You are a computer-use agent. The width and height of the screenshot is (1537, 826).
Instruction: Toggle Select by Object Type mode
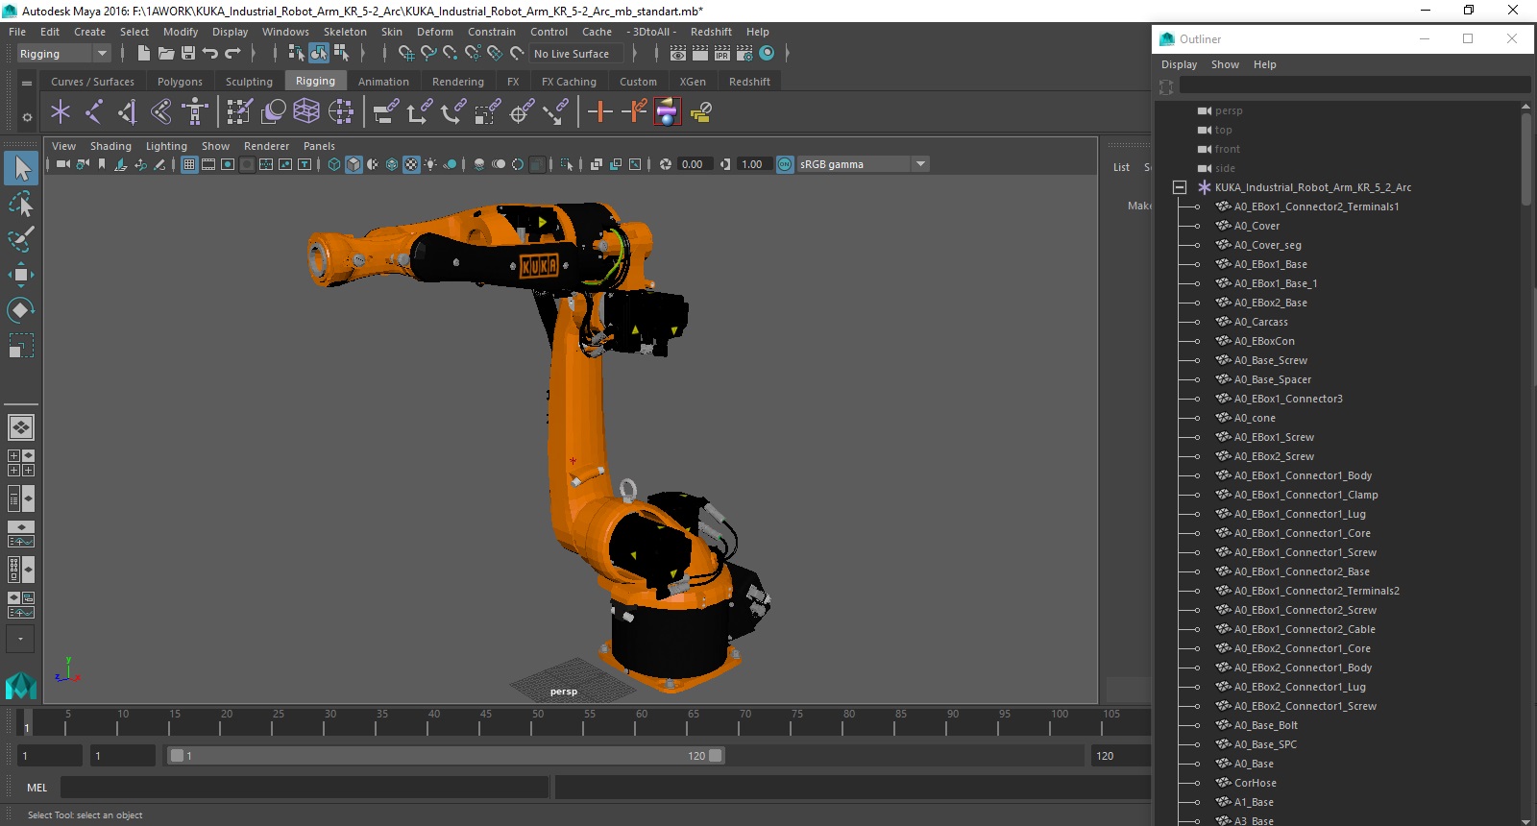coord(318,54)
